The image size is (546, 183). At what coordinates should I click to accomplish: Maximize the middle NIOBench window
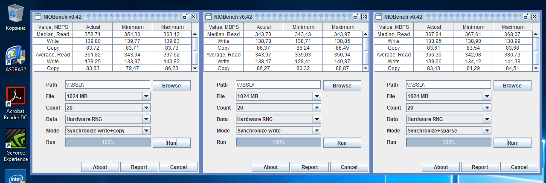[x=356, y=17]
